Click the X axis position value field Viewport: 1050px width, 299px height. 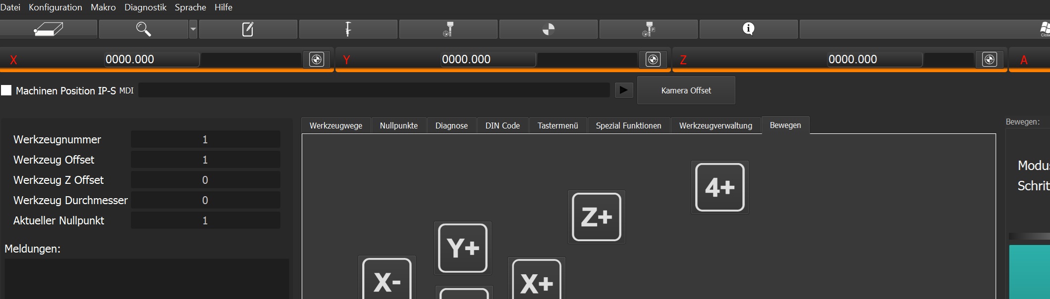pyautogui.click(x=152, y=59)
